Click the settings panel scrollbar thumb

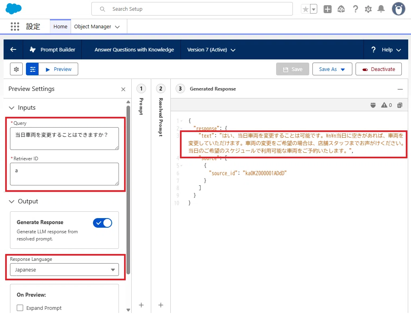(x=128, y=189)
